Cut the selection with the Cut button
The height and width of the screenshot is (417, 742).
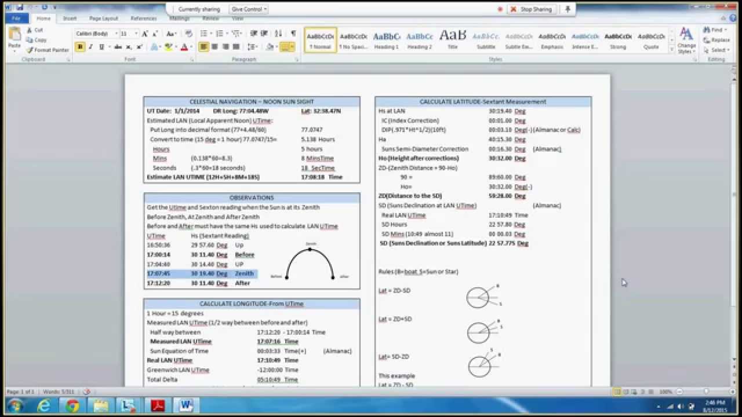click(x=35, y=30)
